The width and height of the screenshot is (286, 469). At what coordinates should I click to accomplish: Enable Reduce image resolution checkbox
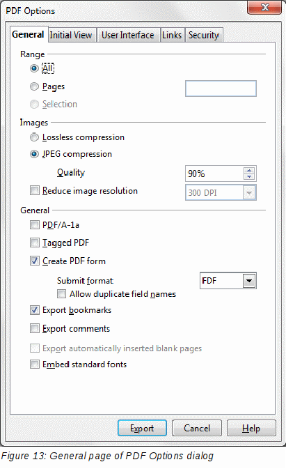(x=35, y=190)
